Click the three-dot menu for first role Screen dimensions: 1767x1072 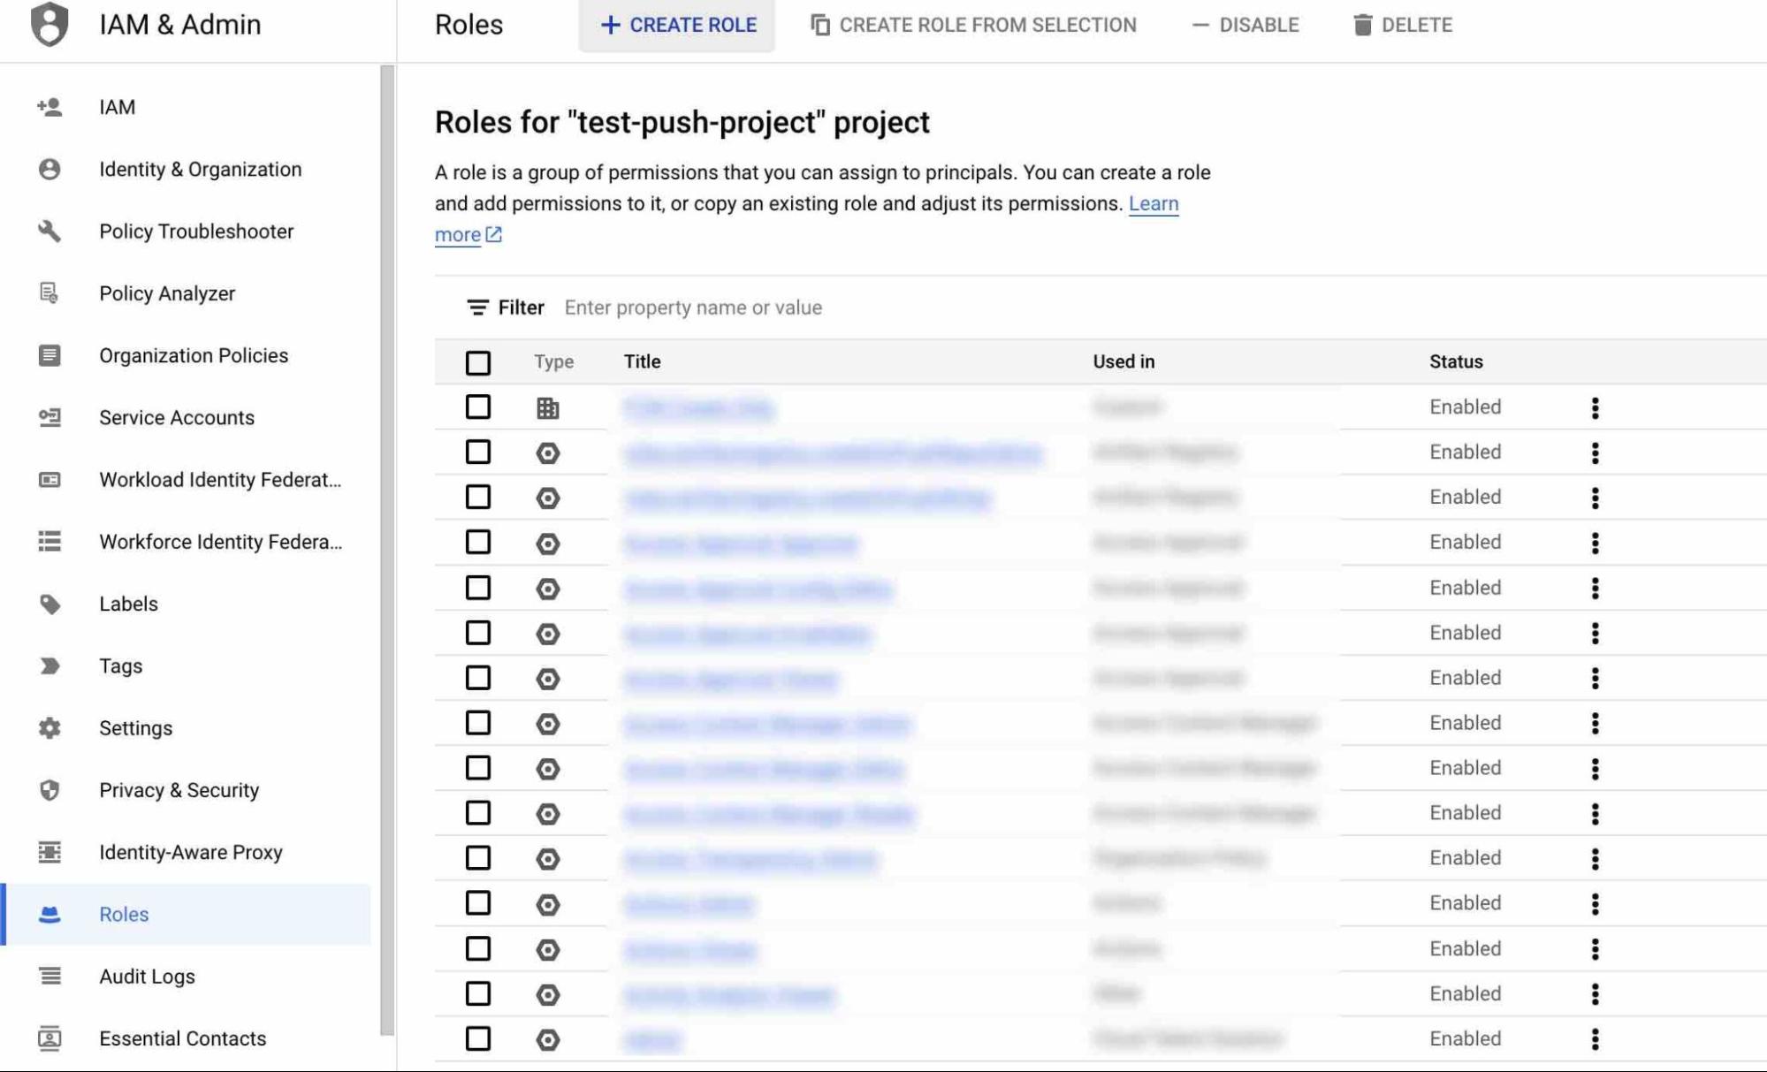(x=1596, y=407)
